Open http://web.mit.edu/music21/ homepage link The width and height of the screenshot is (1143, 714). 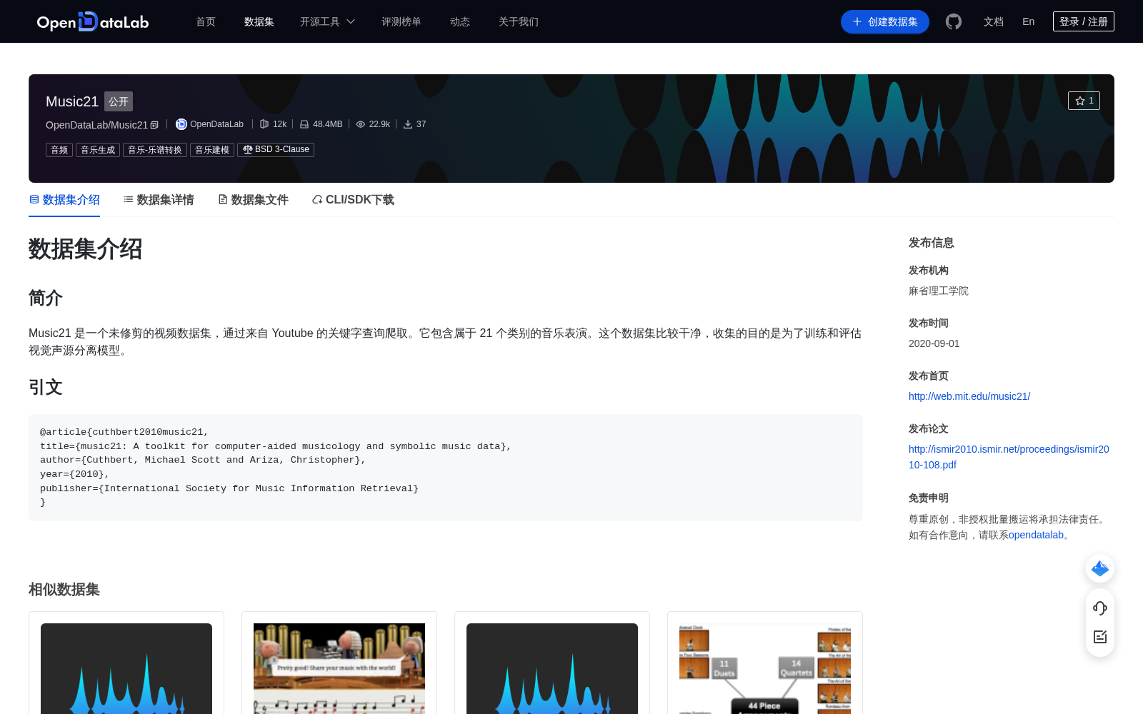click(x=969, y=396)
